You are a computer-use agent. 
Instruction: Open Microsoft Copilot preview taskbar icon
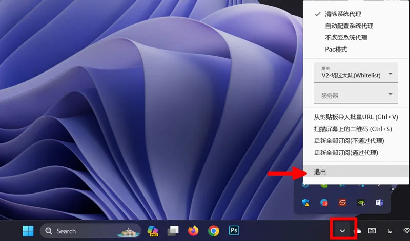(153, 231)
